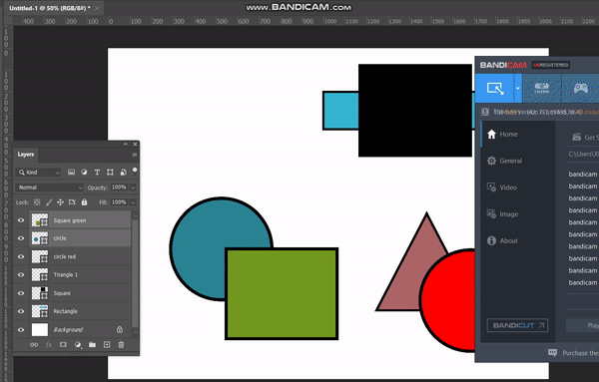This screenshot has width=599, height=382.
Task: Add layer style fx icon
Action: 49,345
